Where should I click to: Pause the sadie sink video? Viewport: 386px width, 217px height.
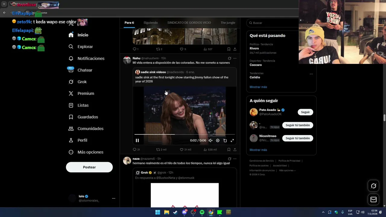pyautogui.click(x=137, y=140)
